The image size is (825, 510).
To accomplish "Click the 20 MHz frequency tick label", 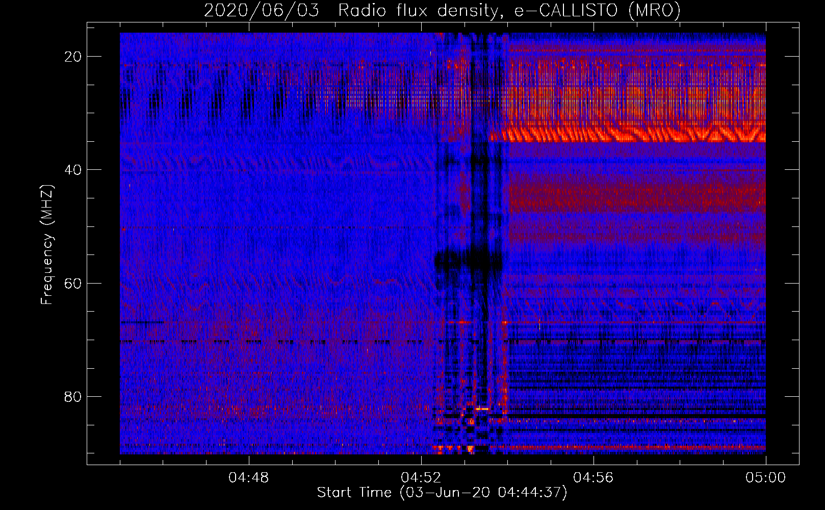I will pyautogui.click(x=73, y=57).
